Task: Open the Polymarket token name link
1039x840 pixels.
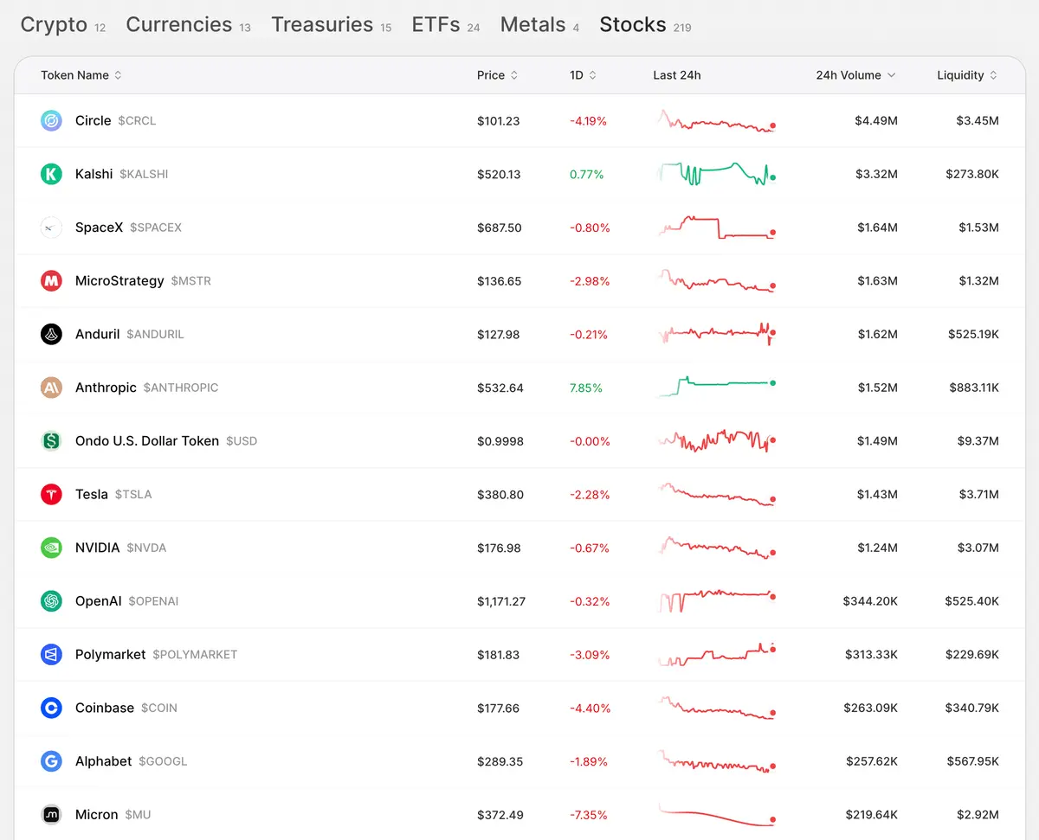Action: pos(110,655)
